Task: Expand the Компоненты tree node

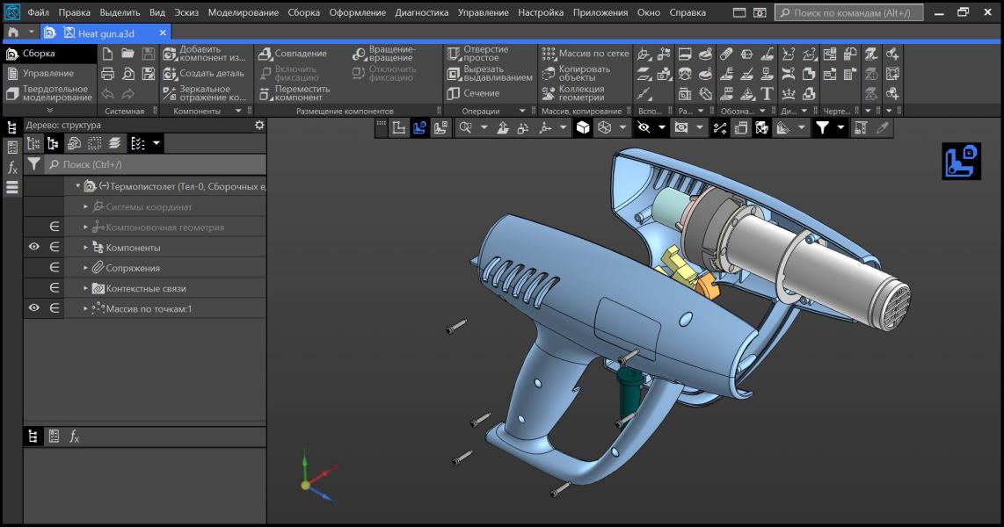Action: [86, 248]
